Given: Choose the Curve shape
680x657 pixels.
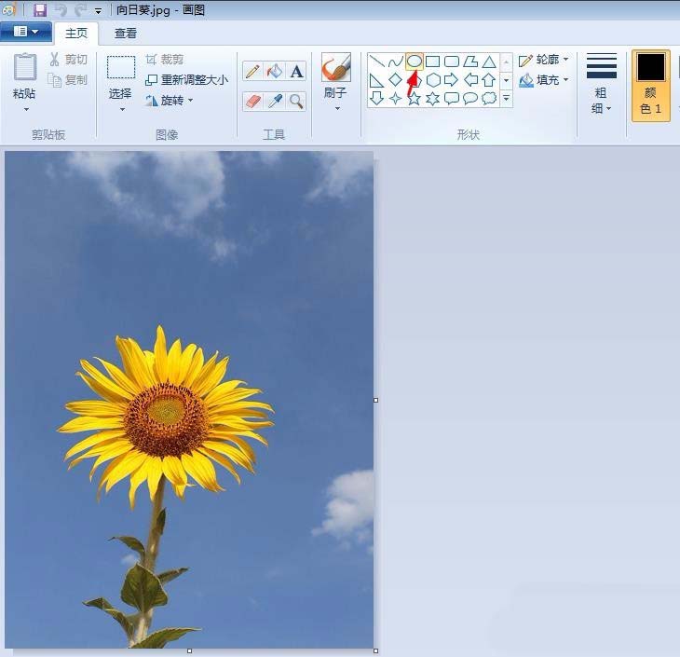Looking at the screenshot, I should [395, 62].
